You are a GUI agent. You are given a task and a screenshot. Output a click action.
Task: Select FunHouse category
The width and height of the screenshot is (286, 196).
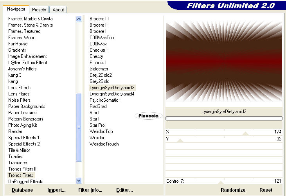(x=18, y=44)
